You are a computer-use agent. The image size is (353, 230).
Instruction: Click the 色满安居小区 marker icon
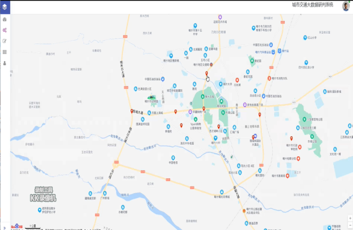(x=136, y=89)
